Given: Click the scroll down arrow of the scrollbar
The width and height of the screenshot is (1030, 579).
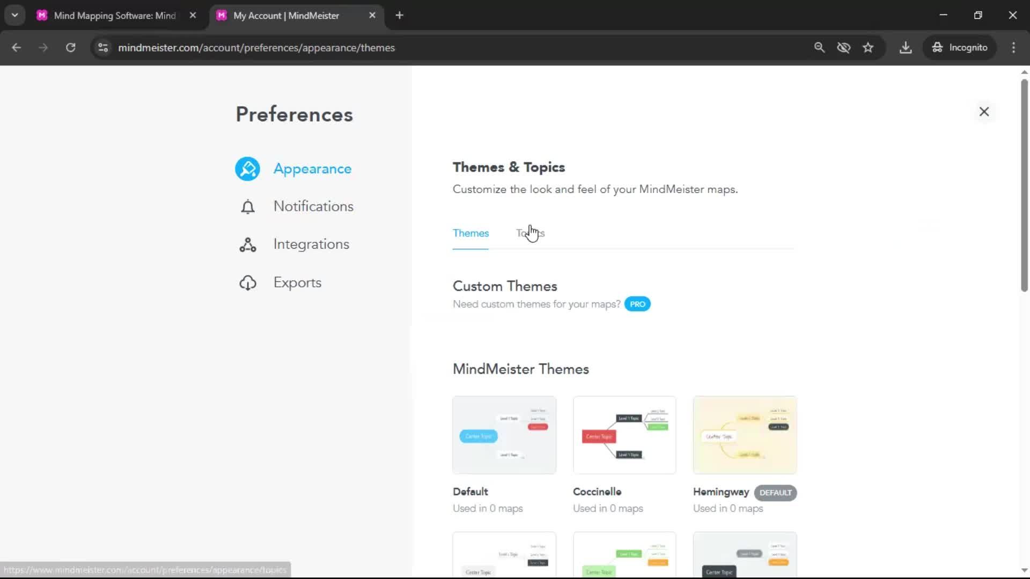Looking at the screenshot, I should click(x=1024, y=570).
